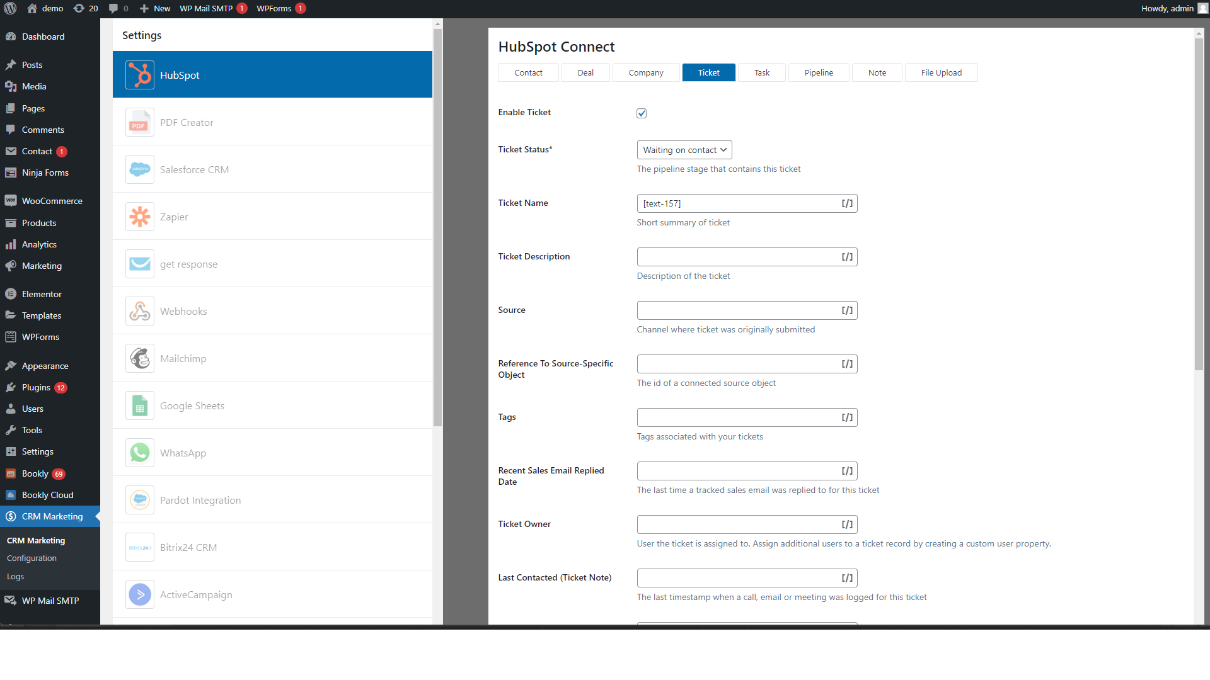The height and width of the screenshot is (680, 1210).
Task: Open the HubSpot integration icon
Action: click(x=139, y=75)
